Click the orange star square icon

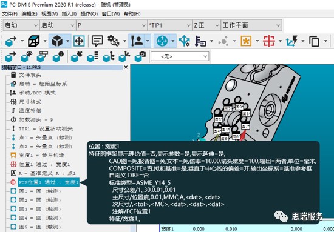click(x=246, y=41)
